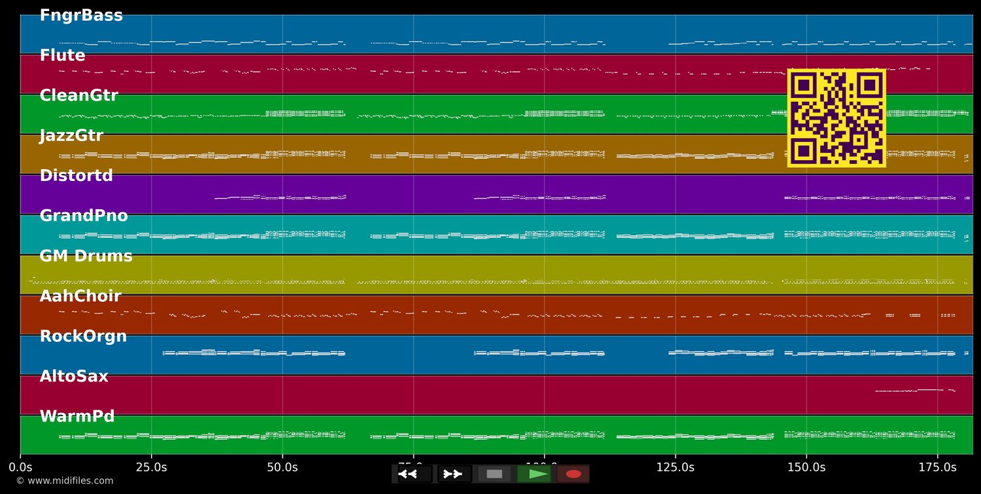Select the AahChoir track
981x494 pixels.
click(80, 295)
